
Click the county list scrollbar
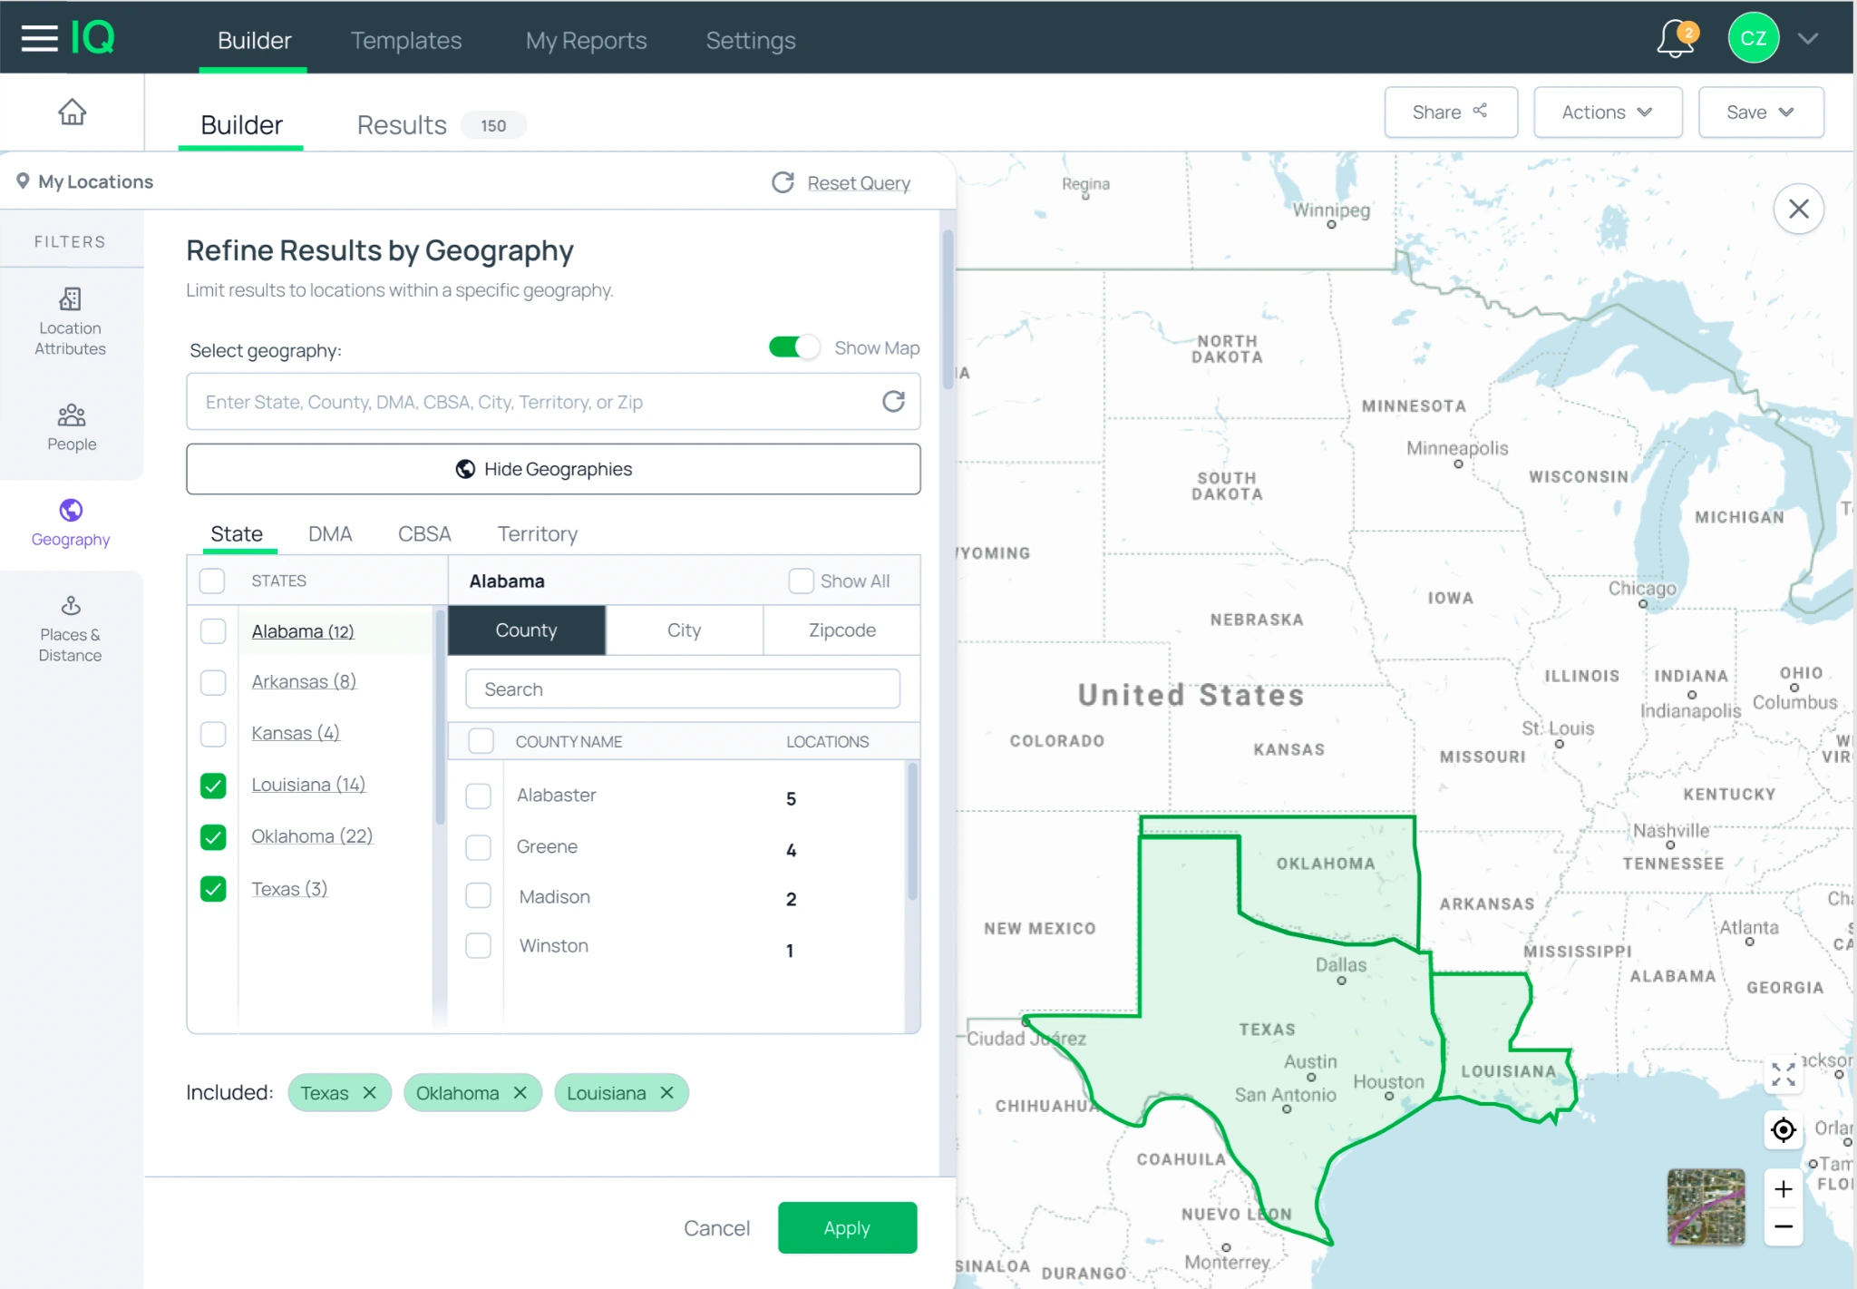pyautogui.click(x=912, y=831)
